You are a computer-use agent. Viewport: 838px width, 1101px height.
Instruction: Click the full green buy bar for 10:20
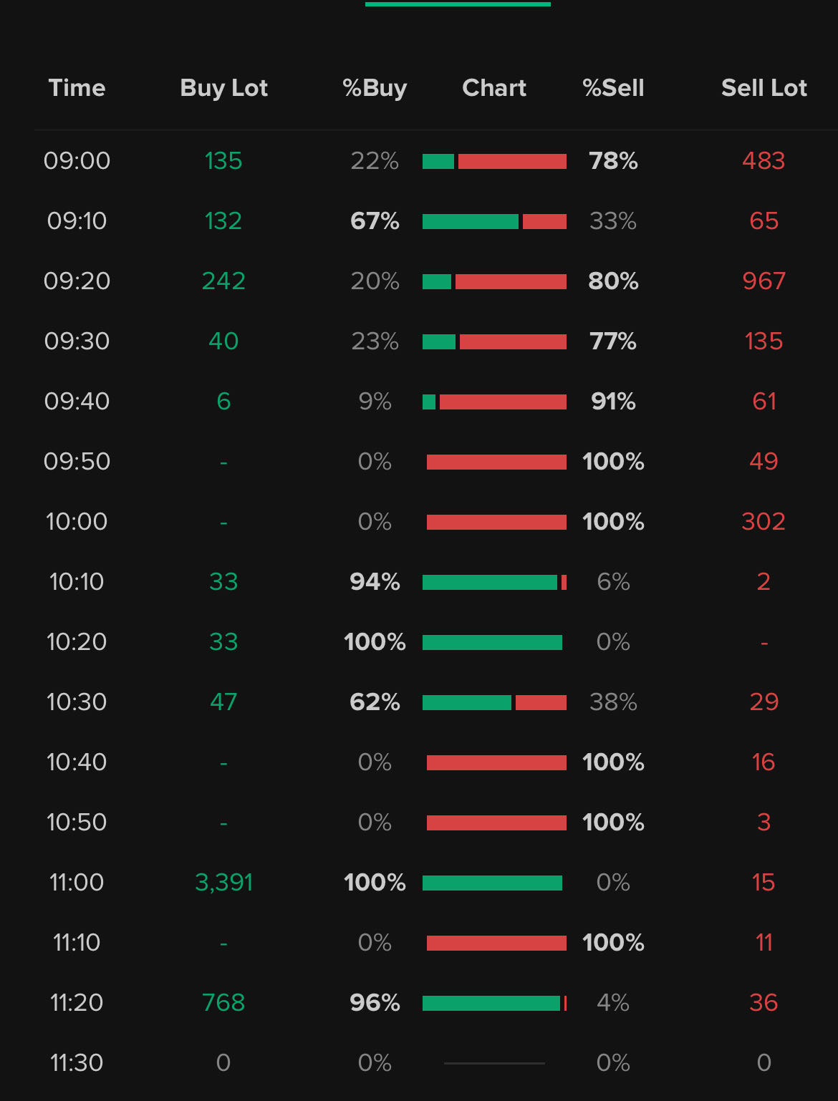[x=492, y=642]
